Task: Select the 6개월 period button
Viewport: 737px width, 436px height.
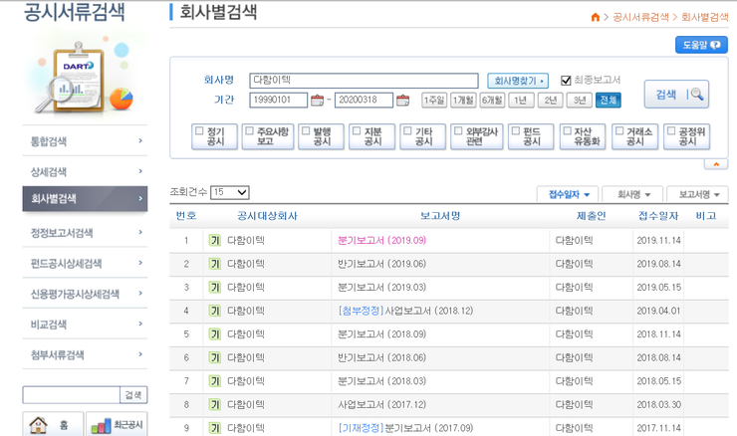Action: [492, 101]
